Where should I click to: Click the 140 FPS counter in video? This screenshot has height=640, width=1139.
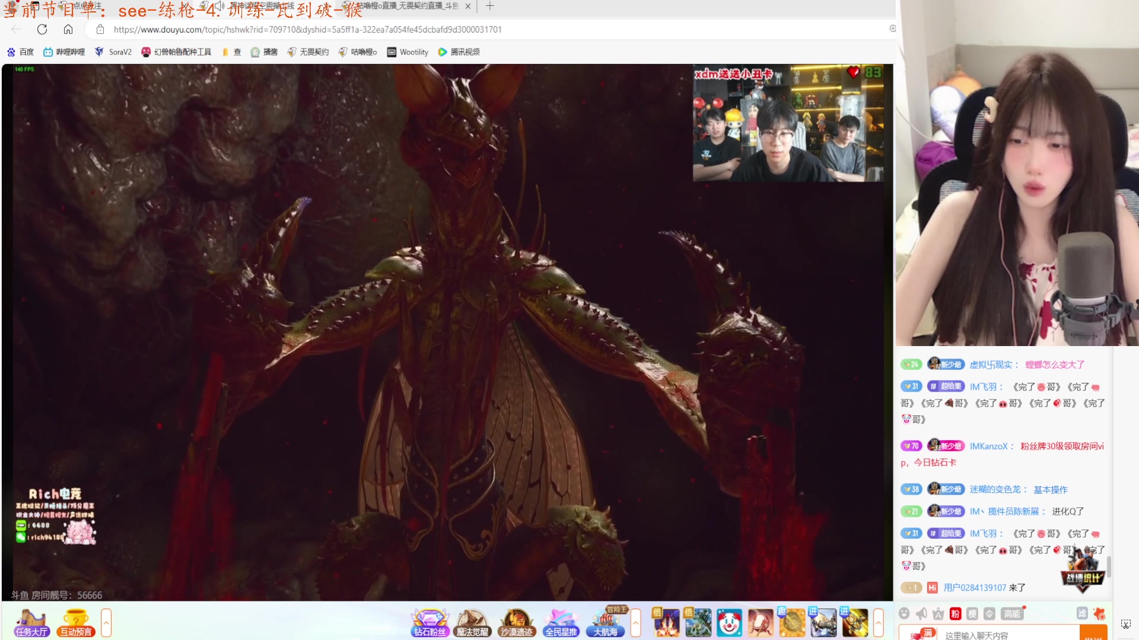24,69
